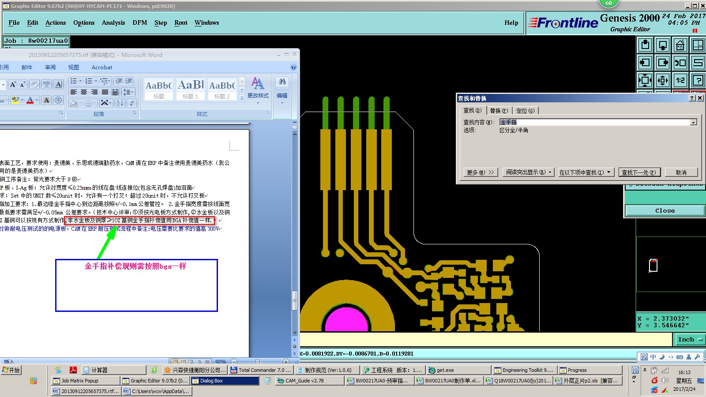Open the 编辑 editing group dropdown
The width and height of the screenshot is (706, 397).
click(282, 91)
